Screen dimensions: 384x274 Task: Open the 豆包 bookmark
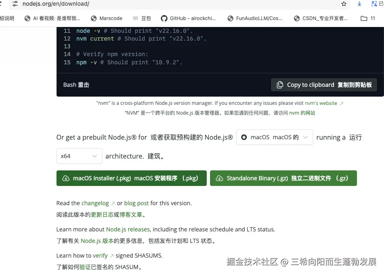point(142,18)
